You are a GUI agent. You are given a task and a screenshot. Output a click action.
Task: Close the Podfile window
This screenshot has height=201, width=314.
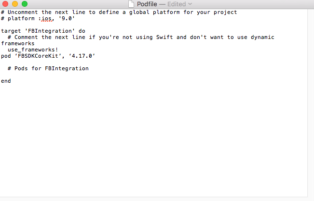point(5,4)
